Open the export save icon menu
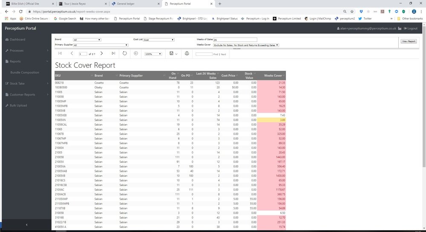This screenshot has width=426, height=232. 172,54
